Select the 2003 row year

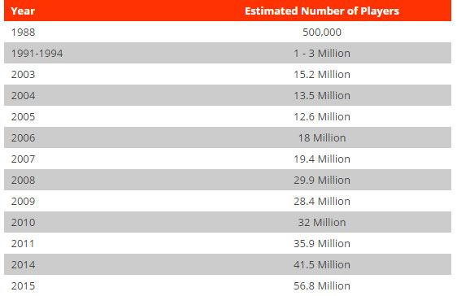tap(23, 74)
